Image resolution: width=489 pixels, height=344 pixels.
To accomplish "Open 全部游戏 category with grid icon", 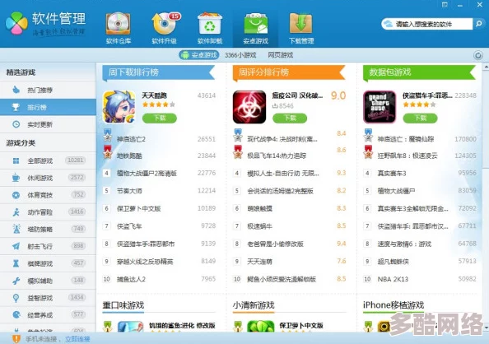I will tap(48, 160).
